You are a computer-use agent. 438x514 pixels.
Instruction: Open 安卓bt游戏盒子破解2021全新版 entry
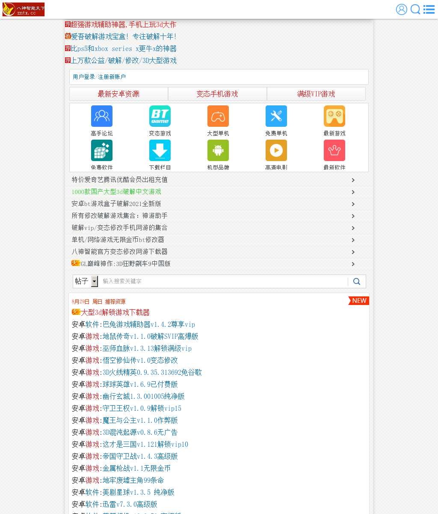(x=116, y=203)
